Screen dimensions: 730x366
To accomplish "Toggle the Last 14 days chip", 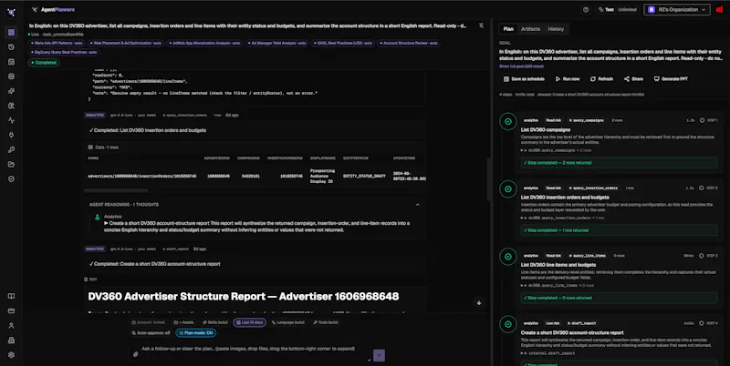I will (x=249, y=322).
